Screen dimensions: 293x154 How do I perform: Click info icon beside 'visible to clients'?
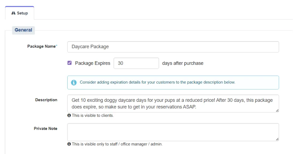click(x=69, y=115)
